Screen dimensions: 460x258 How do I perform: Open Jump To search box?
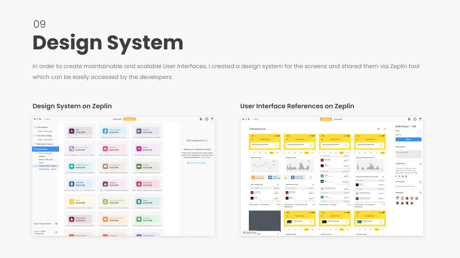click(249, 233)
